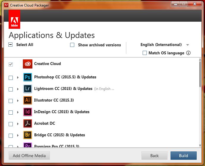Expand the Lightroom CC (2015) entry
The width and height of the screenshot is (205, 166).
pos(18,89)
